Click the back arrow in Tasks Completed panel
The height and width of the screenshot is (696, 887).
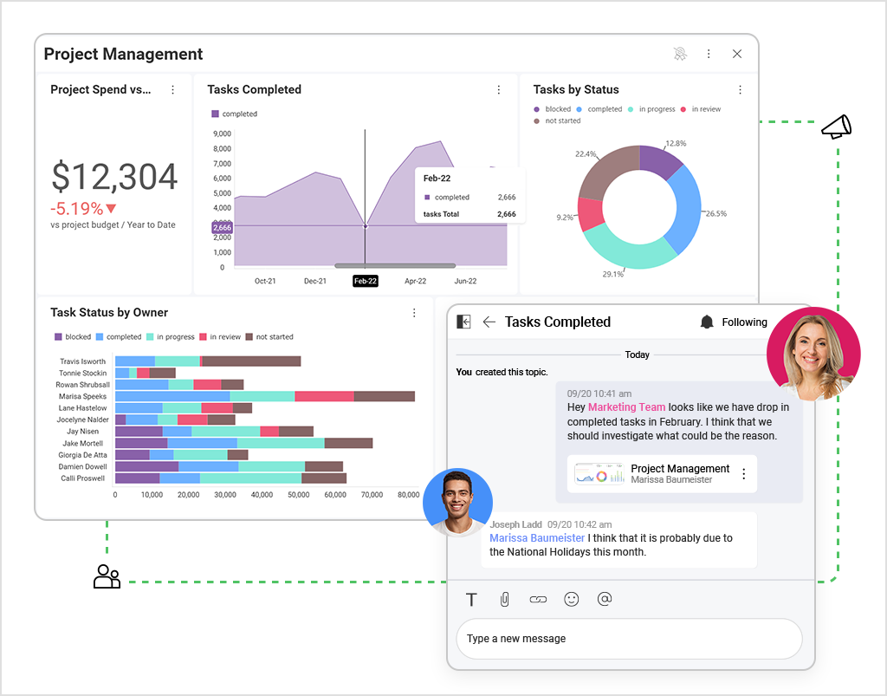point(489,321)
